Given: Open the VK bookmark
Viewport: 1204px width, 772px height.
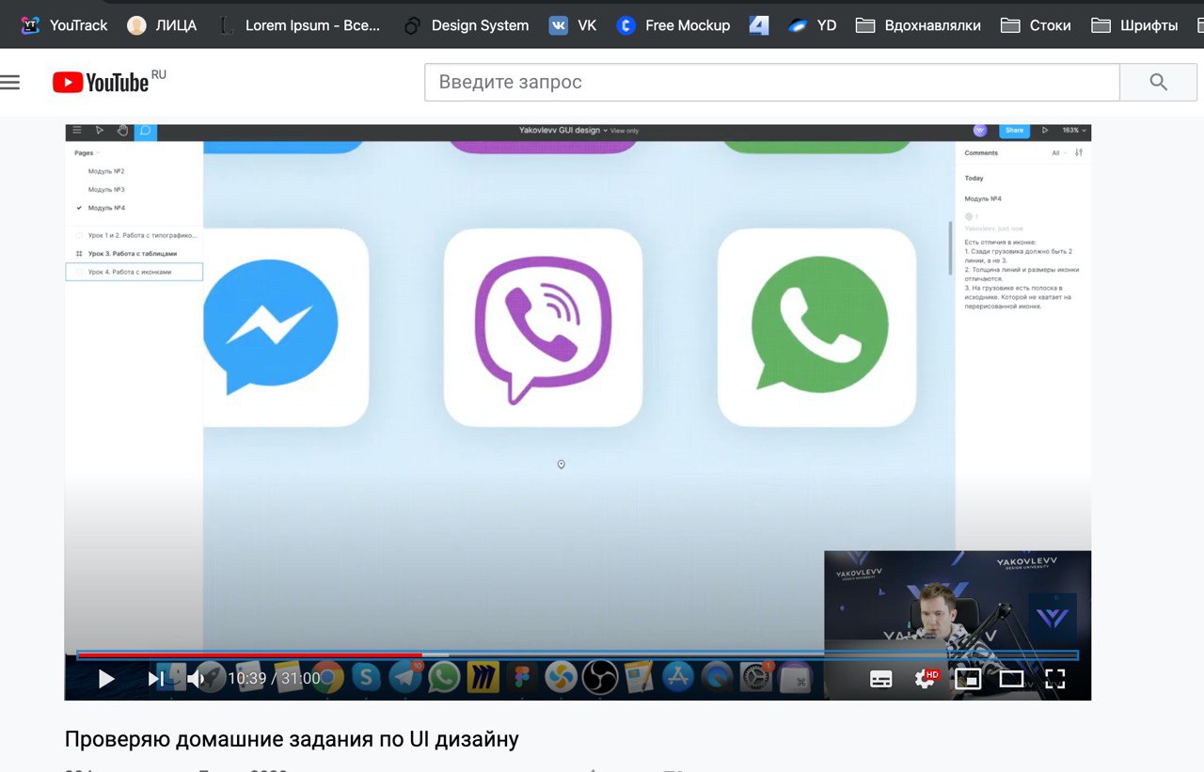Looking at the screenshot, I should [573, 25].
